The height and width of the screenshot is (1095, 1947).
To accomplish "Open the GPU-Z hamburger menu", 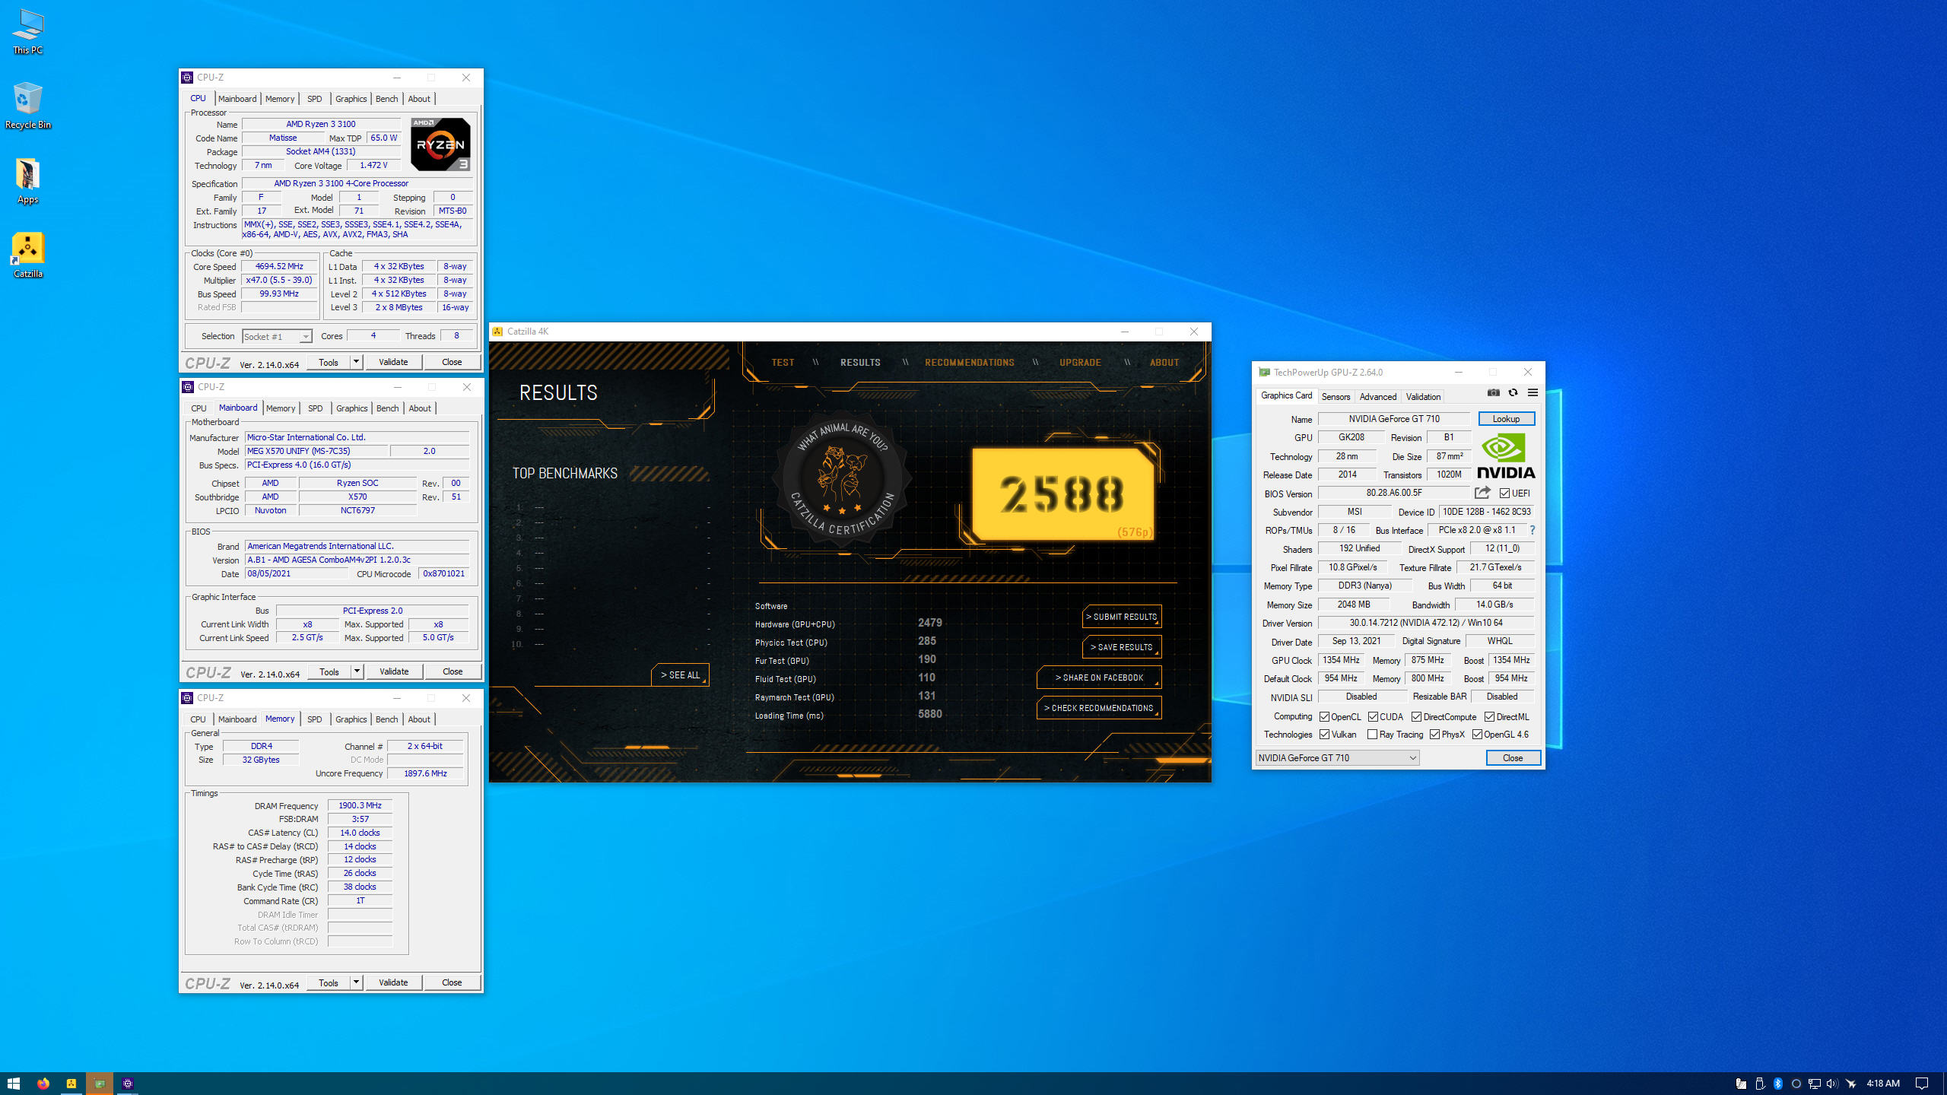I will 1533,392.
